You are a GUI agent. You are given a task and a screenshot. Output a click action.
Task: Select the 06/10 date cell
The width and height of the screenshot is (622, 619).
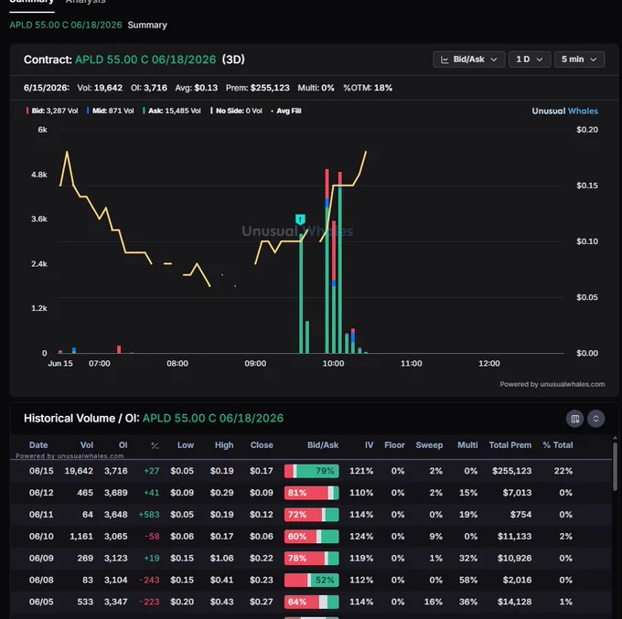click(41, 537)
